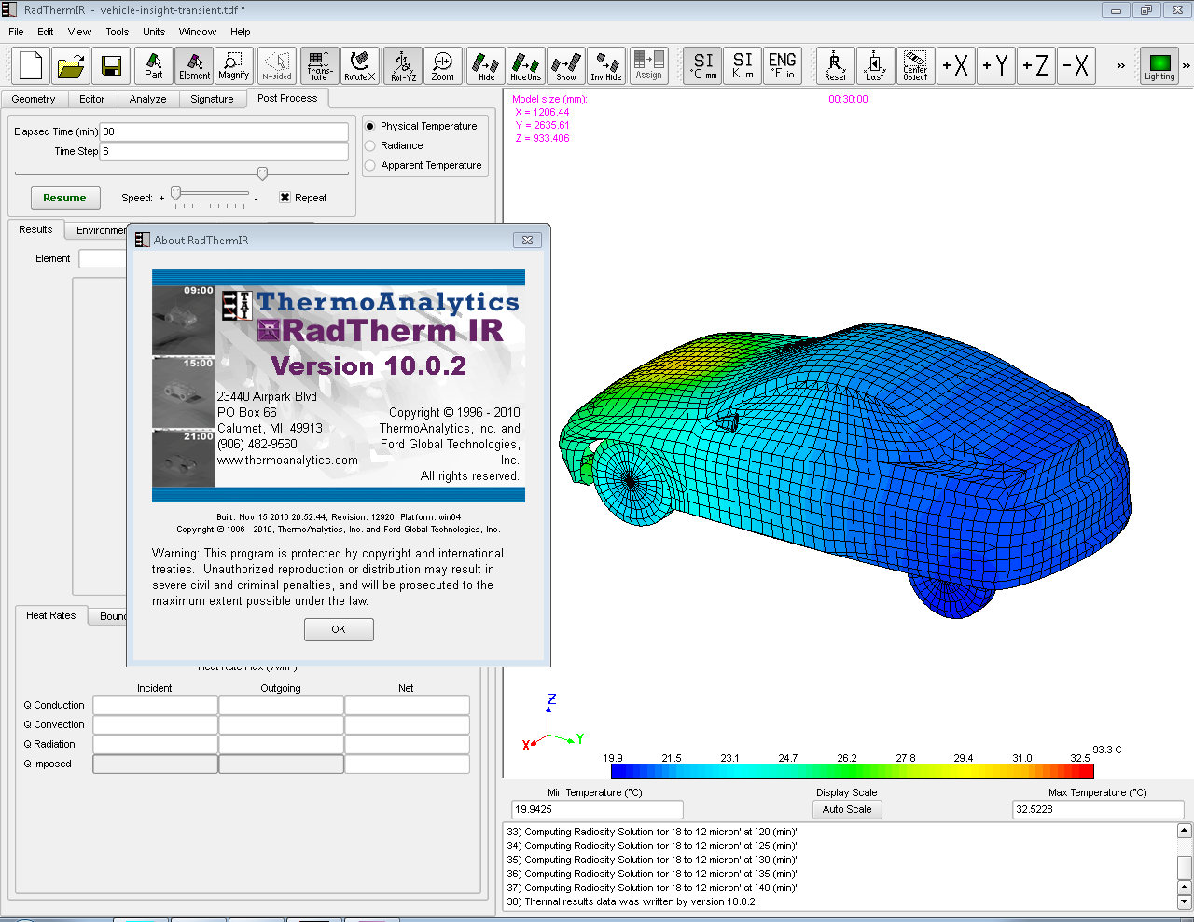Expand the overflow chevron after Lighting
The image size is (1194, 922).
(1187, 66)
